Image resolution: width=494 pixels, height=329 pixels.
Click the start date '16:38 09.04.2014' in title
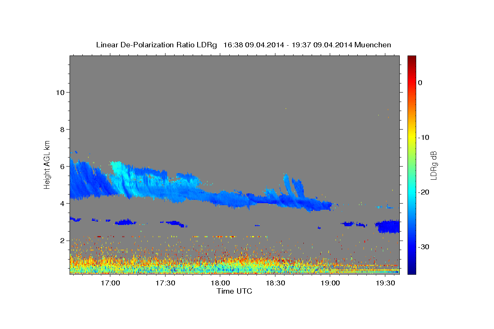pyautogui.click(x=253, y=45)
